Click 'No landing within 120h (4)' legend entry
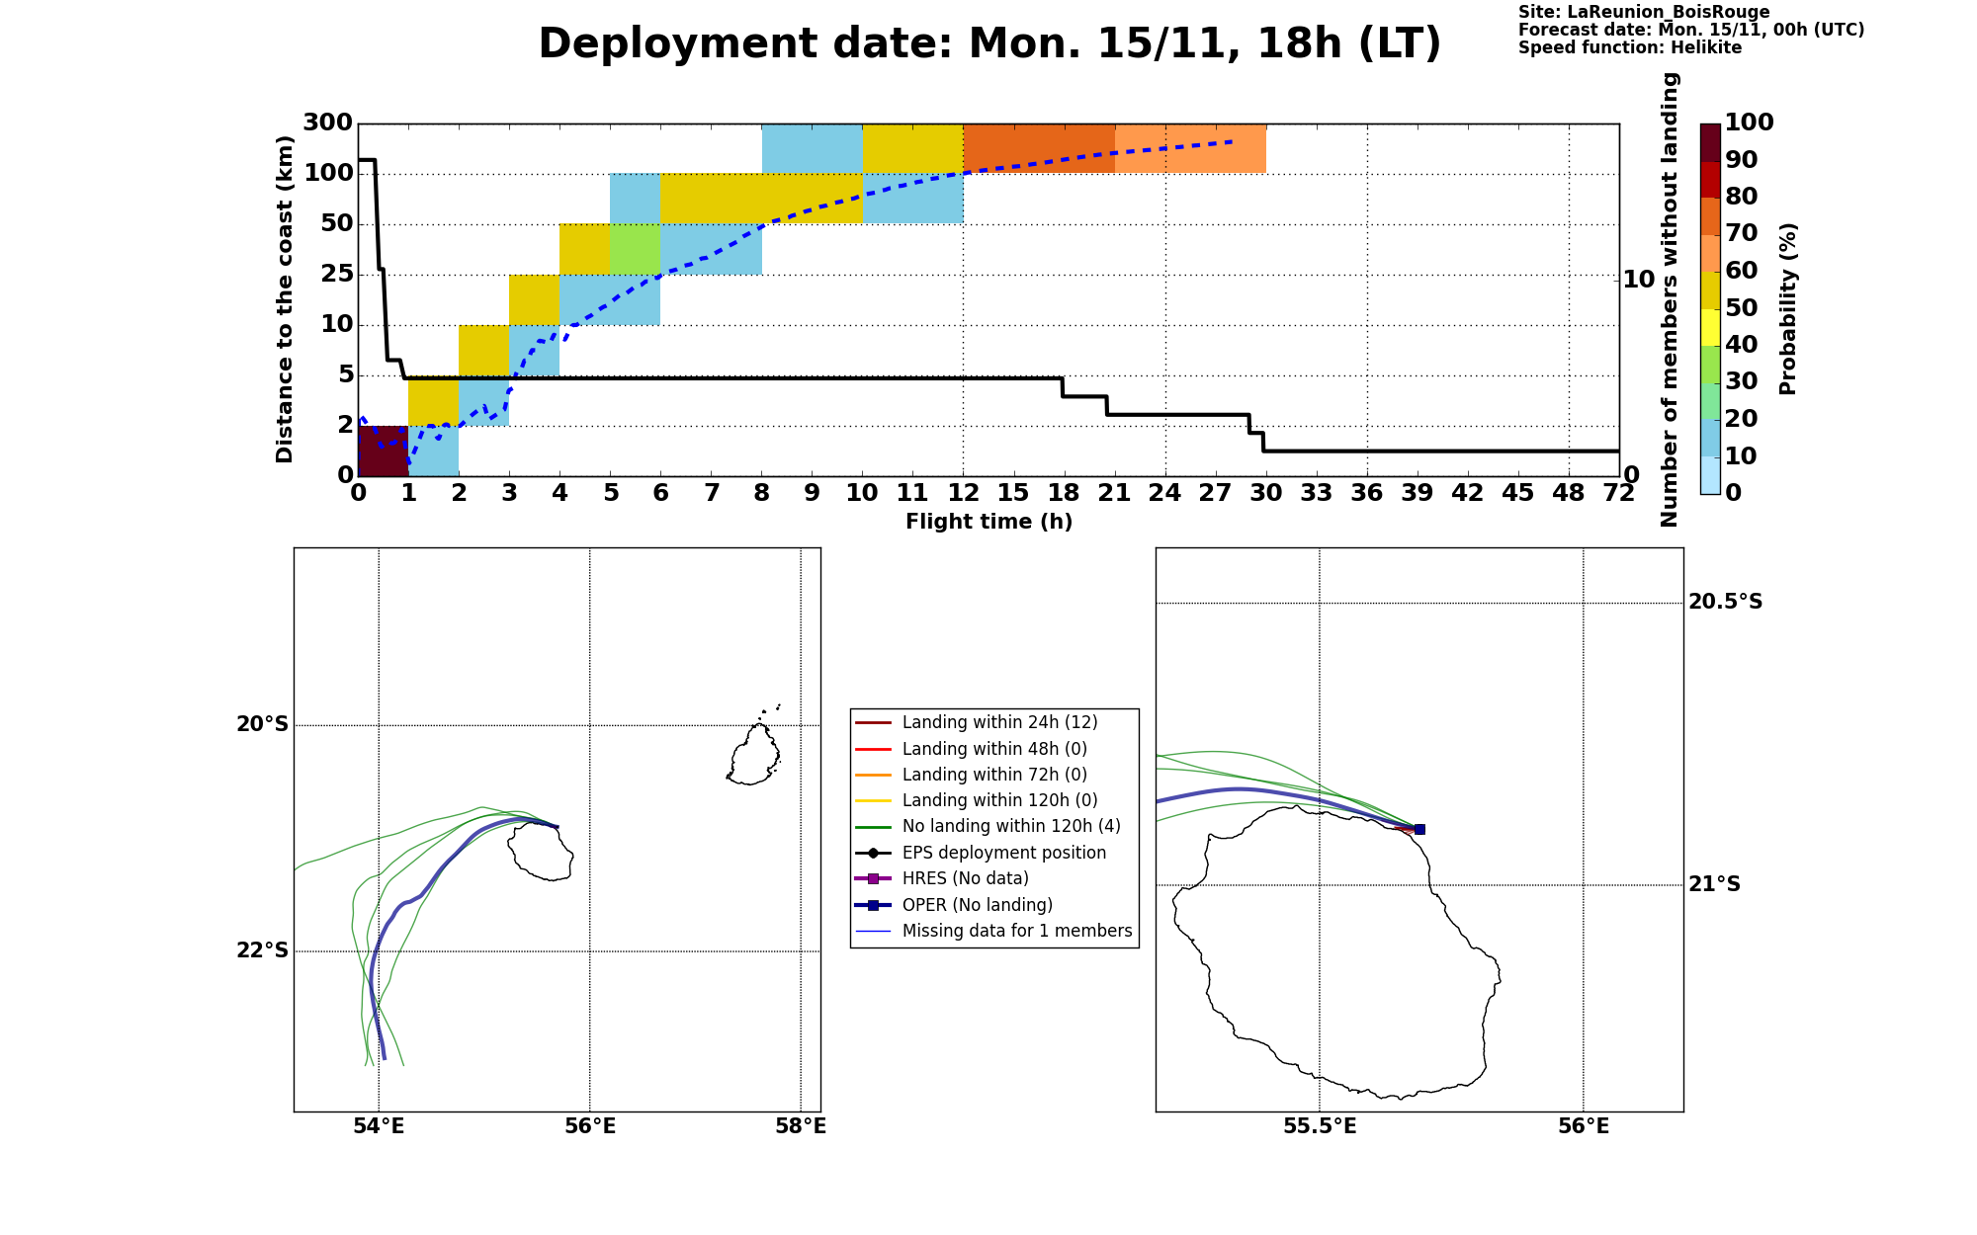Viewport: 1977px width, 1235px height. coord(988,826)
